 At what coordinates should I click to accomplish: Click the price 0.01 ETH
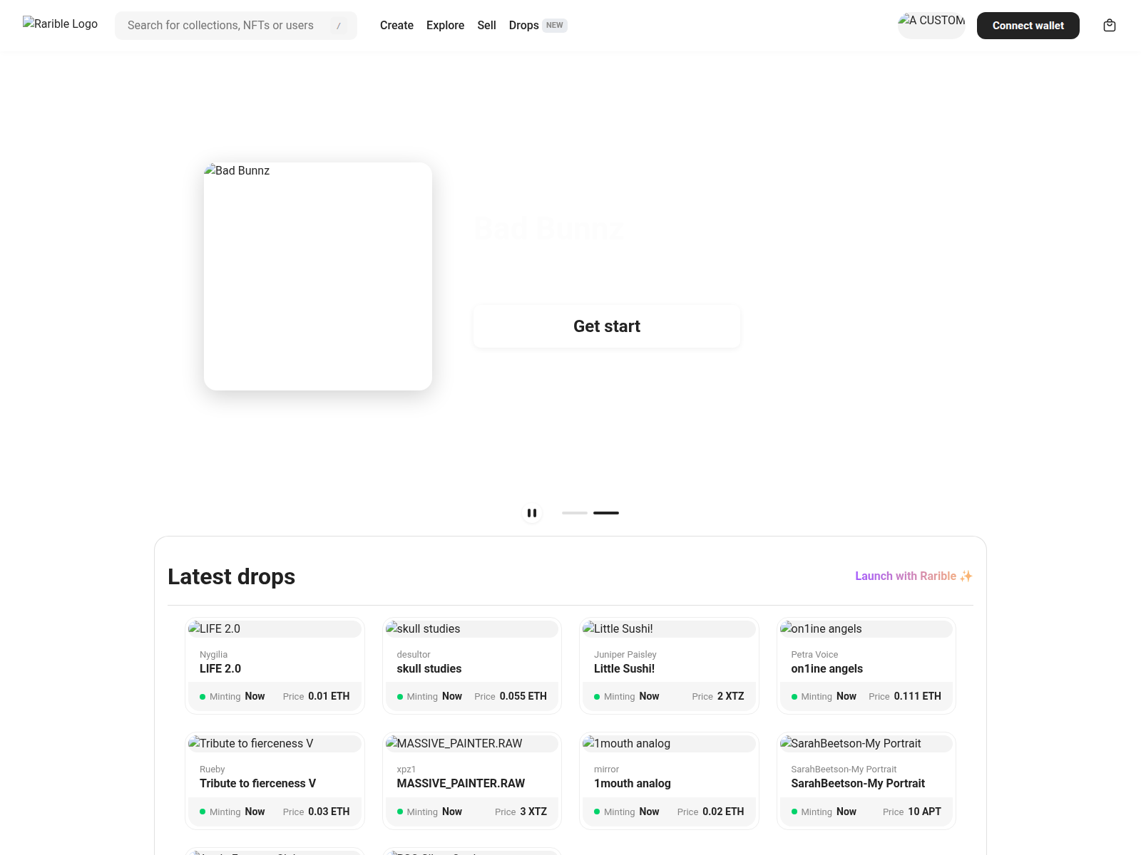[329, 697]
